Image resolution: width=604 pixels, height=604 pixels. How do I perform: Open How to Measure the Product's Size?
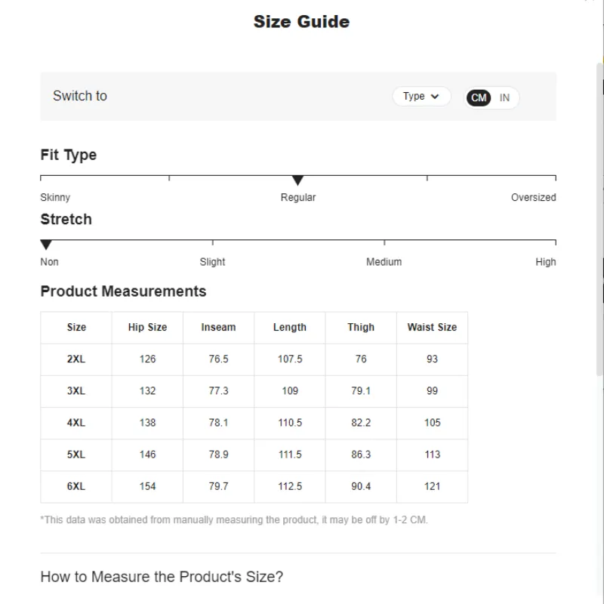point(162,577)
